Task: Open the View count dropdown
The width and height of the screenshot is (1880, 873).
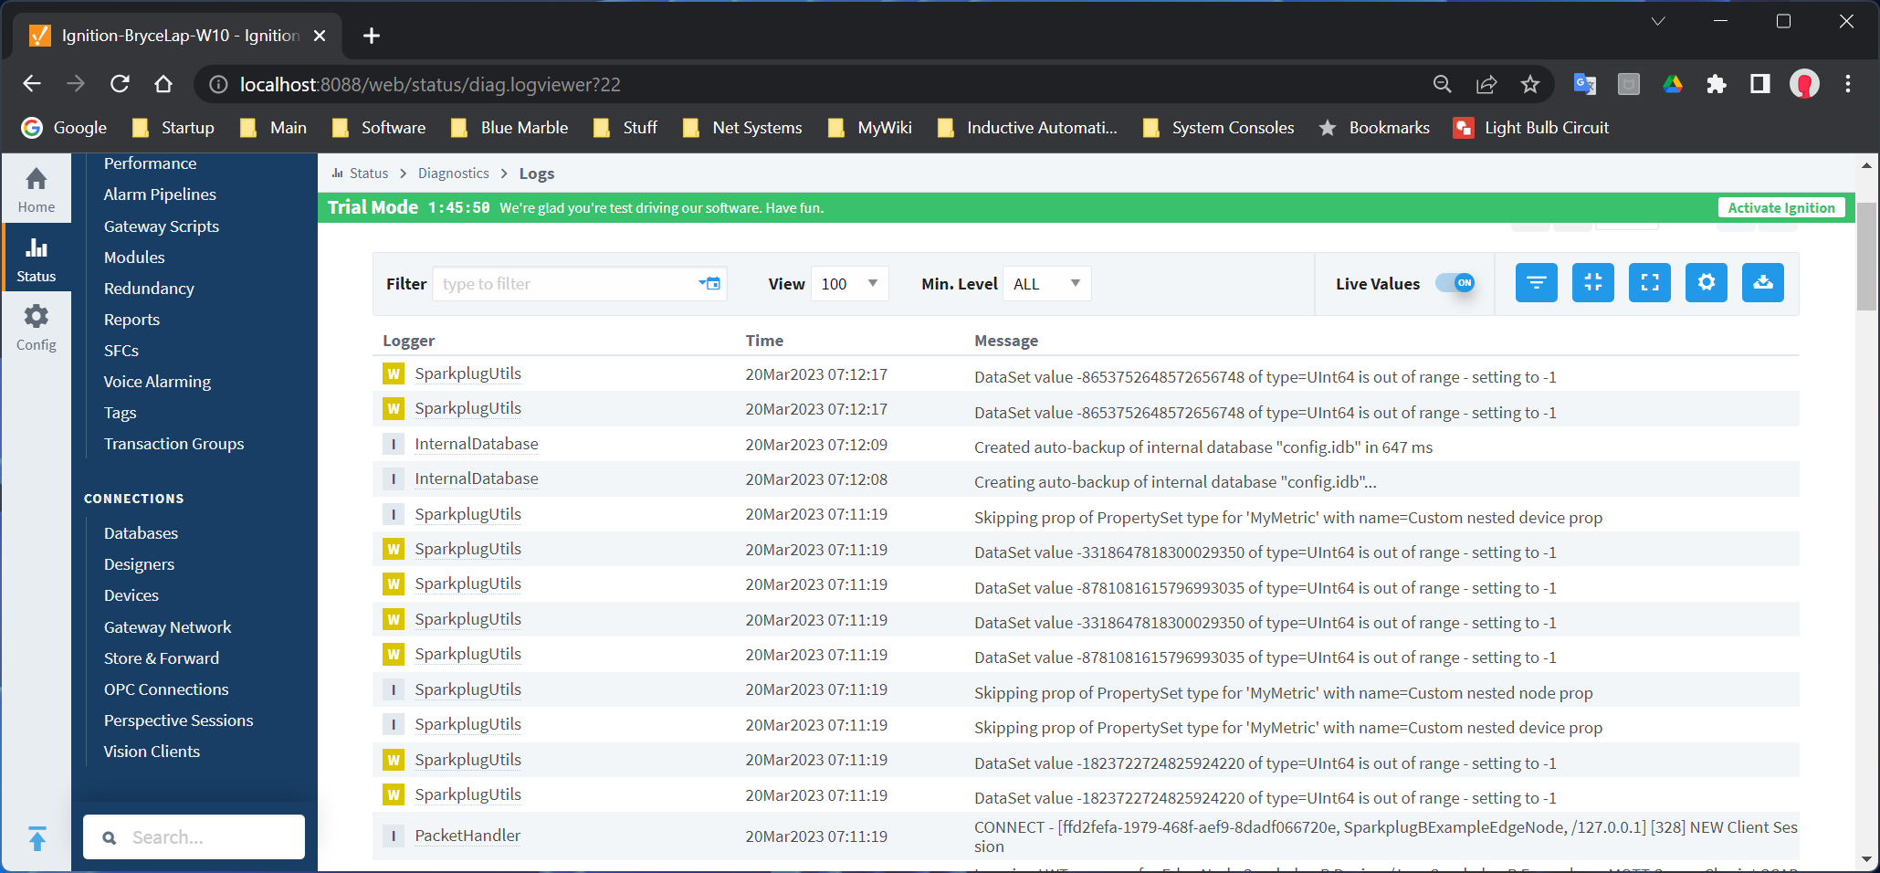Action: (848, 284)
